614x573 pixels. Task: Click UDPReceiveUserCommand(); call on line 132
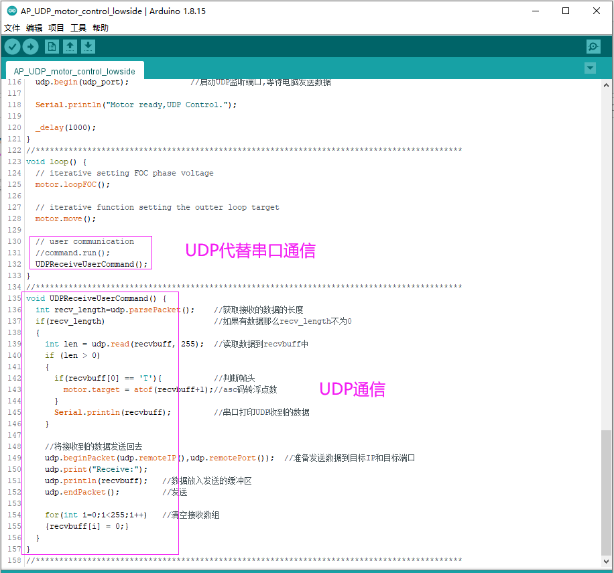[92, 264]
